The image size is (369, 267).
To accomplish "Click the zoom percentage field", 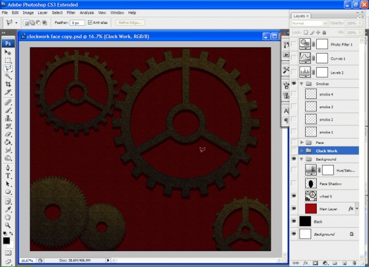I will pyautogui.click(x=27, y=260).
